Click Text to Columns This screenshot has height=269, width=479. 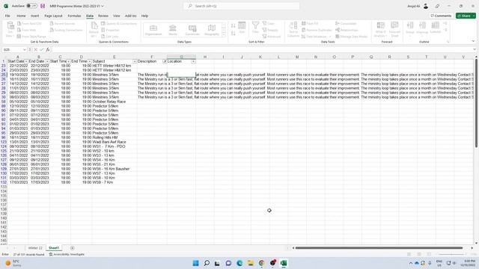(x=293, y=30)
